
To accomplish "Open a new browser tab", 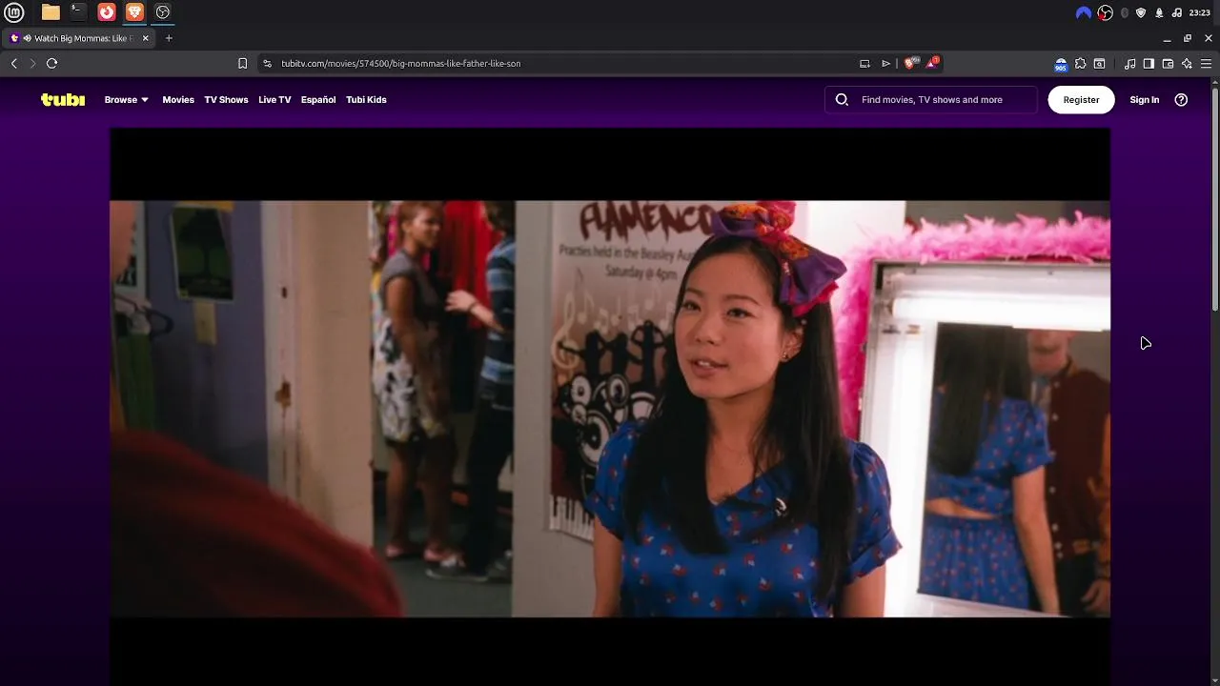I will (x=169, y=38).
